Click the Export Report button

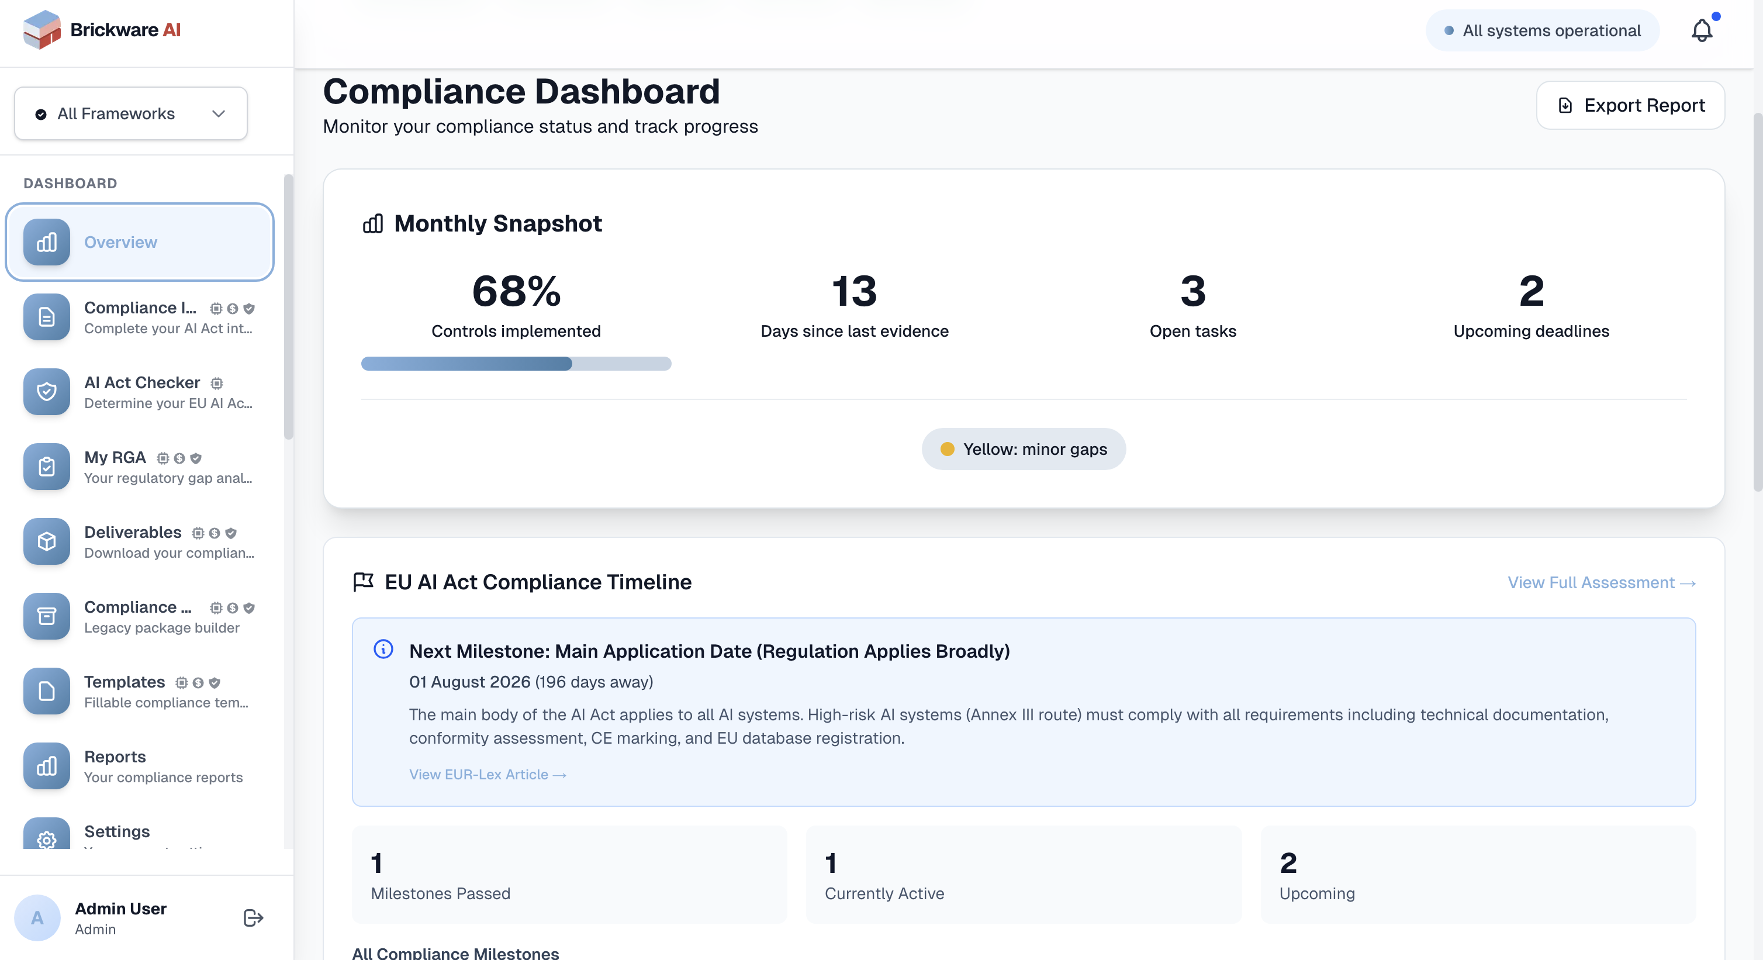pos(1630,105)
